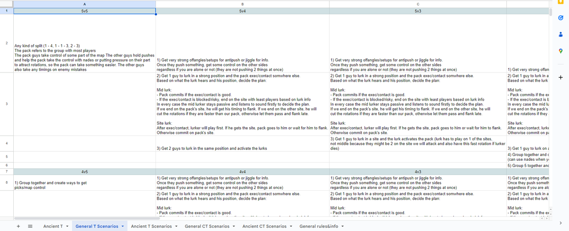
Task: Select "lurk activates the pack" cell in 5v3
Action: pos(417,143)
